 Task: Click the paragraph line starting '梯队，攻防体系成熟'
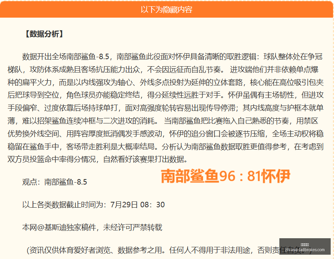[163, 69]
